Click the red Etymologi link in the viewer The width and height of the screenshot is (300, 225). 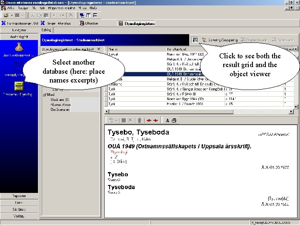pos(119,152)
